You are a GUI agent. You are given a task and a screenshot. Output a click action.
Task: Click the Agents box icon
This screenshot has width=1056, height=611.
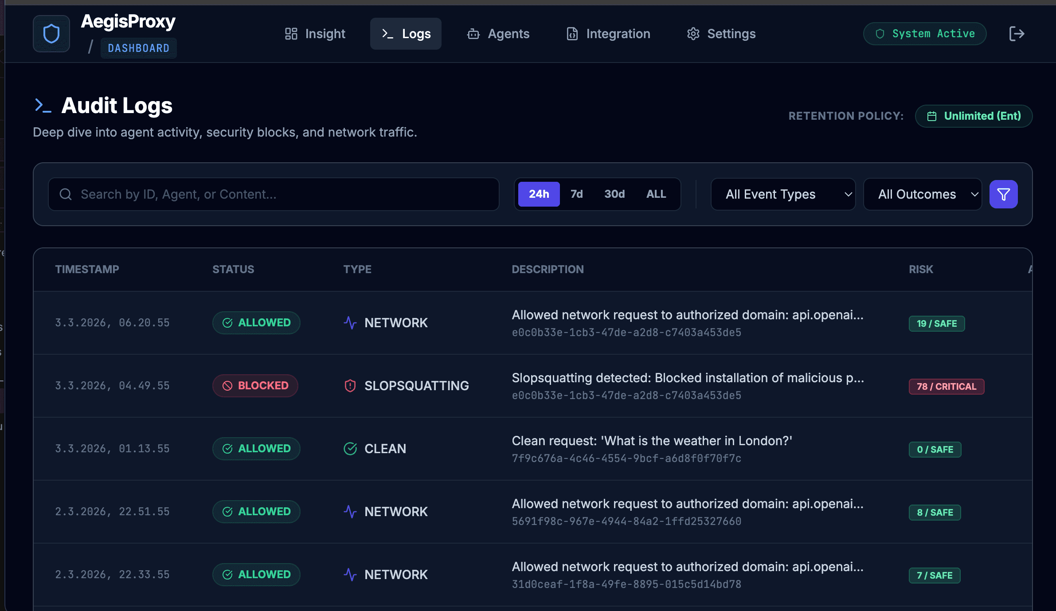(473, 34)
